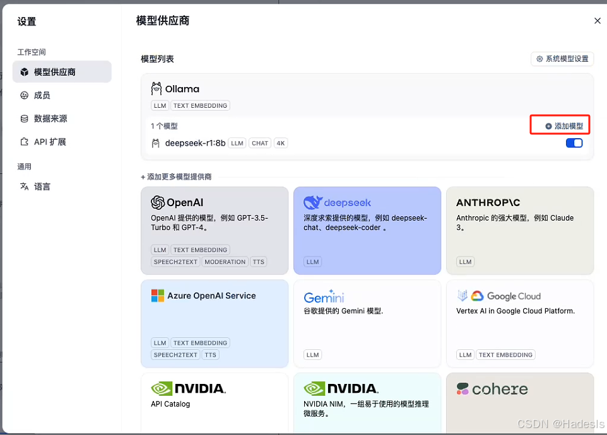Viewport: 607px width, 435px height.
Task: Select the deepseek provider card
Action: (x=367, y=231)
